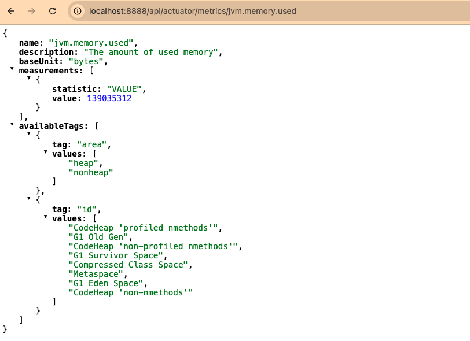Click the "VALUE" statistic string

coord(124,89)
